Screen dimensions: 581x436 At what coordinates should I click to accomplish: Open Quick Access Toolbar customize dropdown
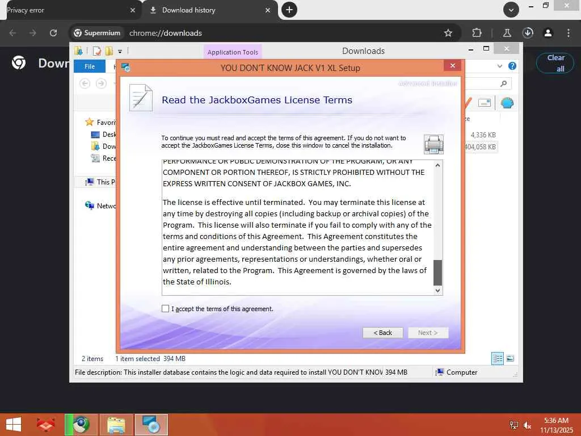click(x=120, y=51)
